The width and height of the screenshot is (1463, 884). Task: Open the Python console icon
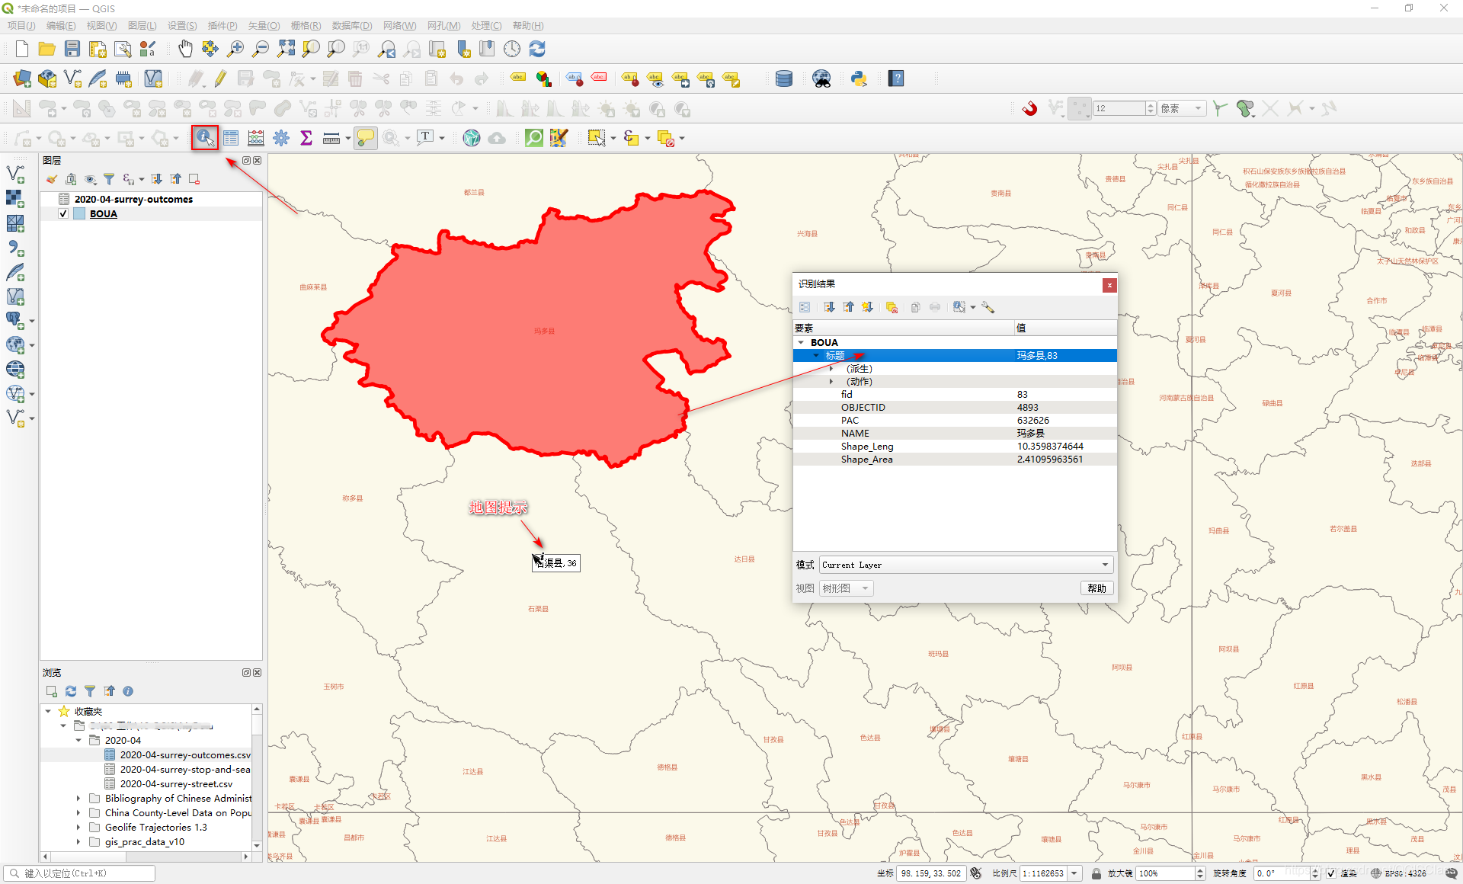tap(859, 78)
